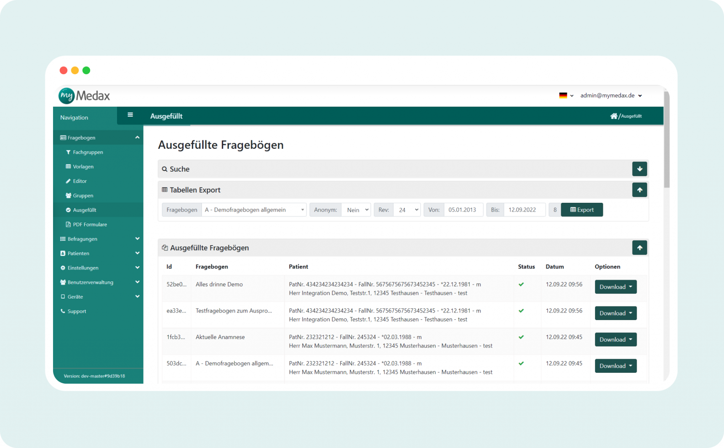Click the Benutzerverwaltung users icon
This screenshot has height=448, width=724.
[x=63, y=282]
